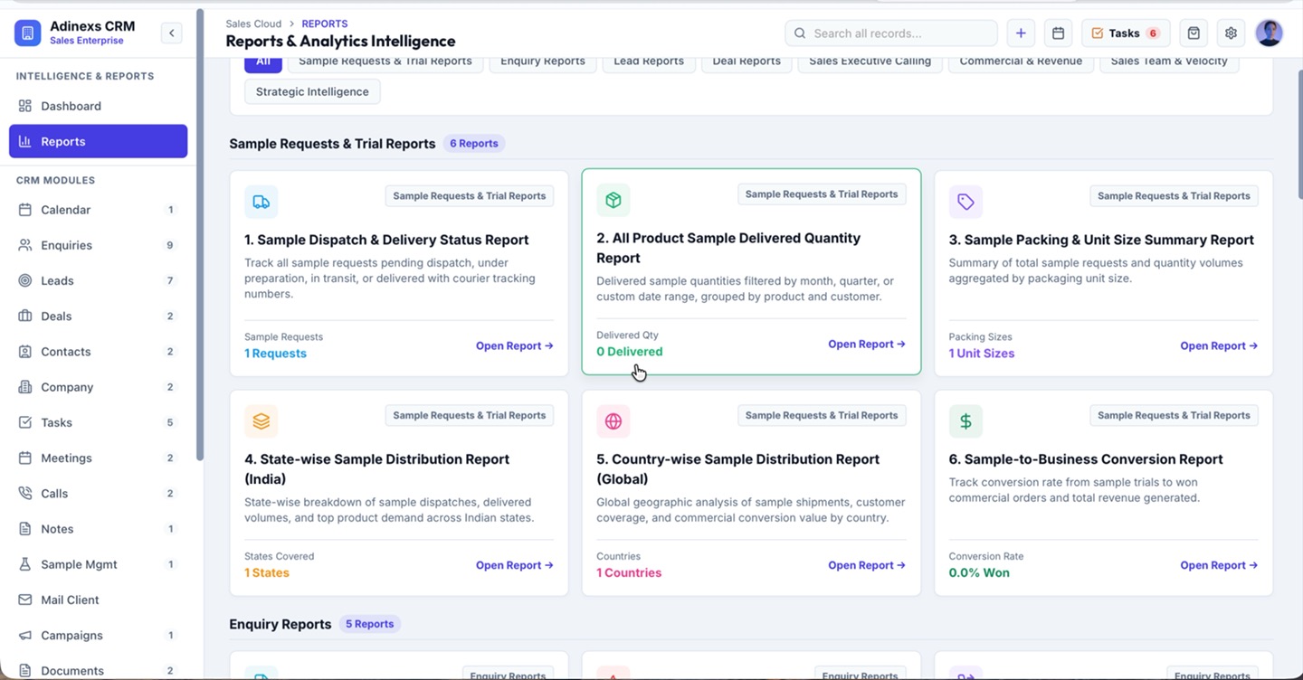Viewport: 1303px width, 680px height.
Task: Click the dollar icon on Conversion report card
Action: [965, 421]
